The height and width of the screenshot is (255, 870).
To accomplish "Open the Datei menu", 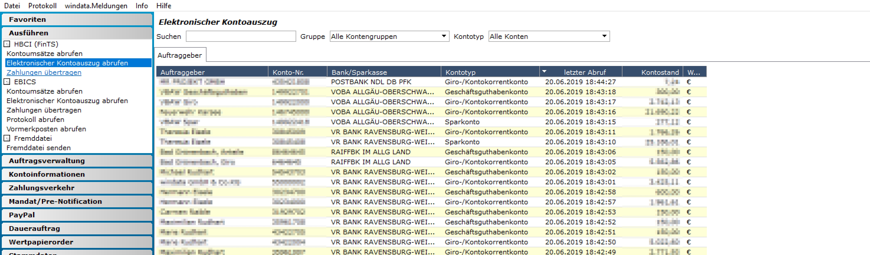I will (x=12, y=6).
